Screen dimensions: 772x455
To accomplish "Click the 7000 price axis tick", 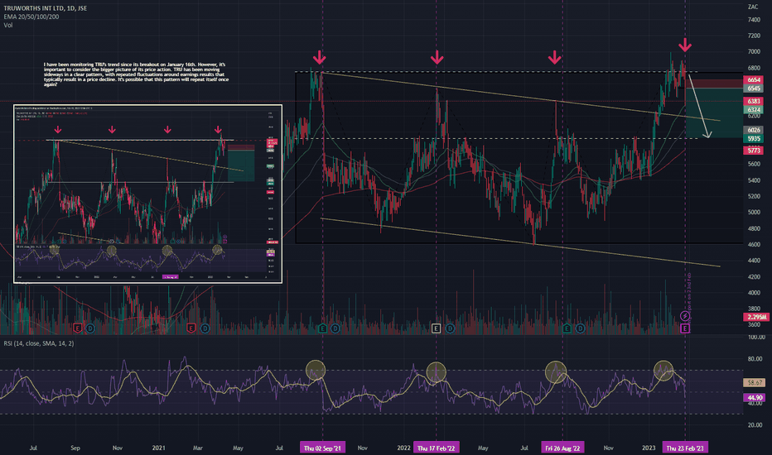I will 754,51.
